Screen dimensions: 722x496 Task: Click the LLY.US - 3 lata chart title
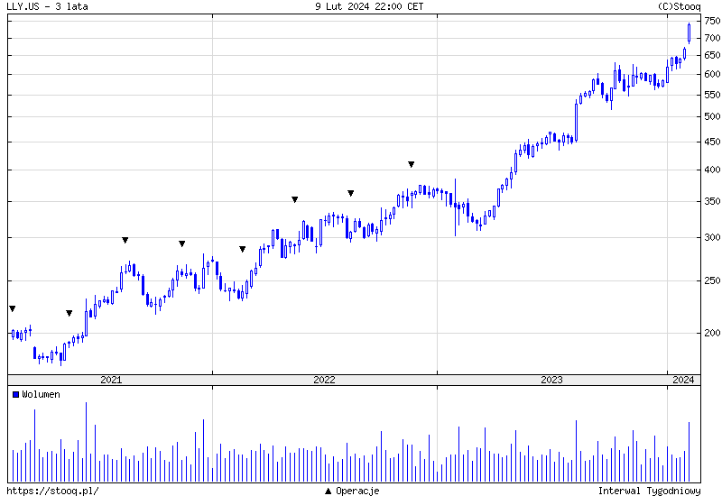[x=48, y=6]
